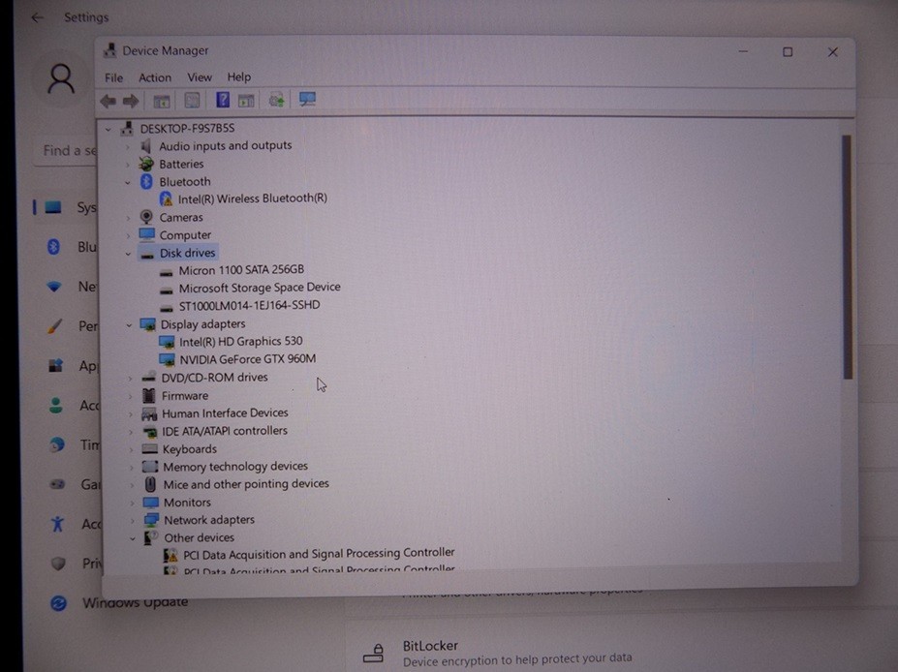Collapse the Display adapters category
The width and height of the screenshot is (898, 672).
(129, 325)
